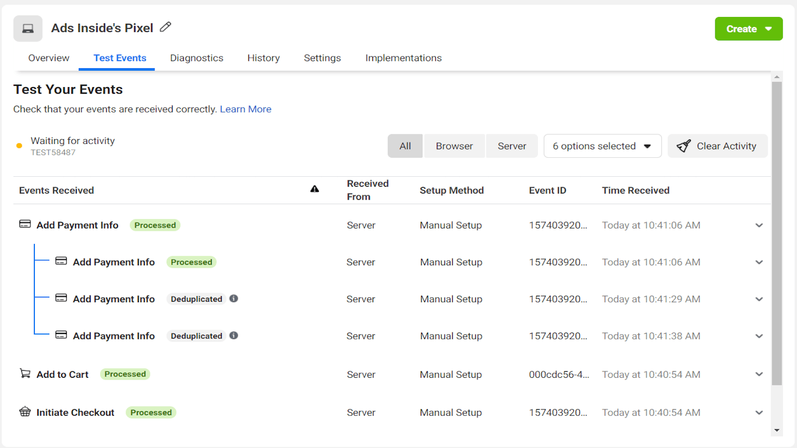Click the scrollbar down arrow at bottom right
This screenshot has height=448, width=797.
[x=777, y=429]
